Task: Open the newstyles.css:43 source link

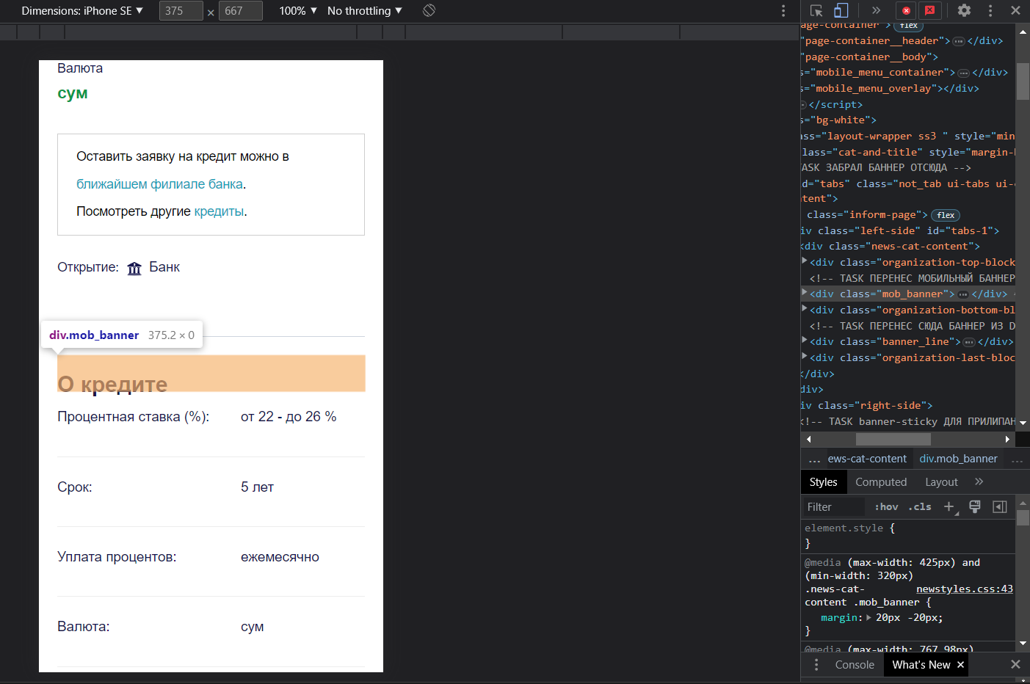Action: pos(964,589)
